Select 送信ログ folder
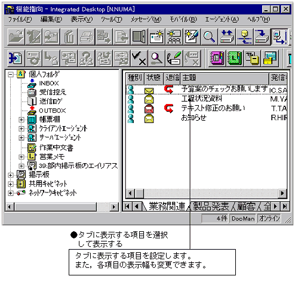Screen dimensions: 295x285 [51, 101]
